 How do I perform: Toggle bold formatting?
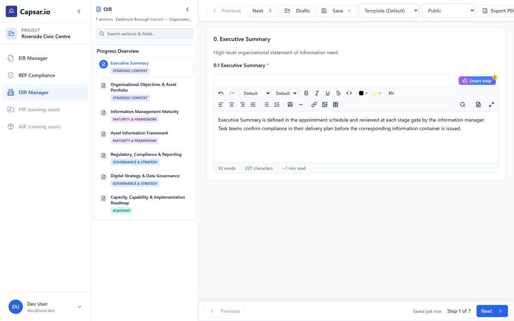coord(306,93)
